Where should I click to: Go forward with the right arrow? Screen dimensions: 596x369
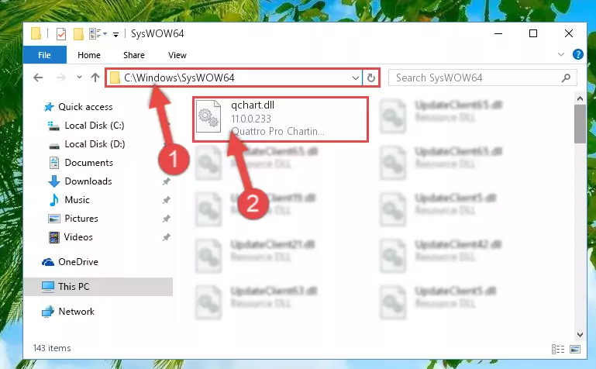point(60,78)
